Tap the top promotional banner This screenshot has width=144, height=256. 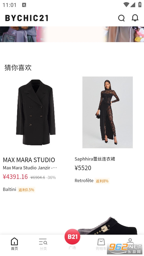pos(72,34)
